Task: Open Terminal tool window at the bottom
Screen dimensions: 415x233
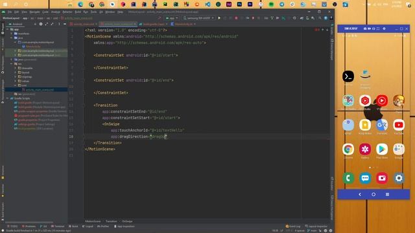Action: pos(58,227)
